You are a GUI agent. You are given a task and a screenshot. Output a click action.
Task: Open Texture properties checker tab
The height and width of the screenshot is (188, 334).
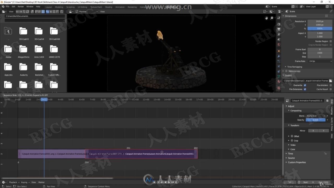279,88
